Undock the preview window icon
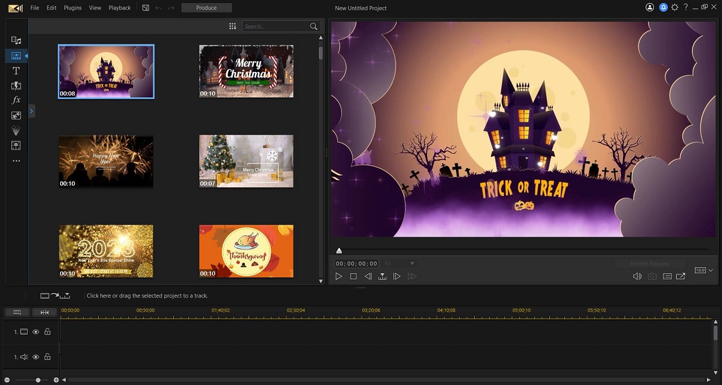The image size is (722, 385). (680, 276)
